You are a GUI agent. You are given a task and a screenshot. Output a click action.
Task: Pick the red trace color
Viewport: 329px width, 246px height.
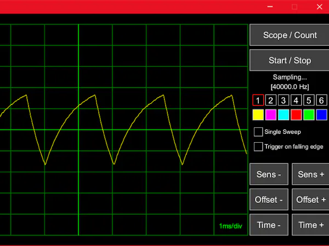point(296,115)
